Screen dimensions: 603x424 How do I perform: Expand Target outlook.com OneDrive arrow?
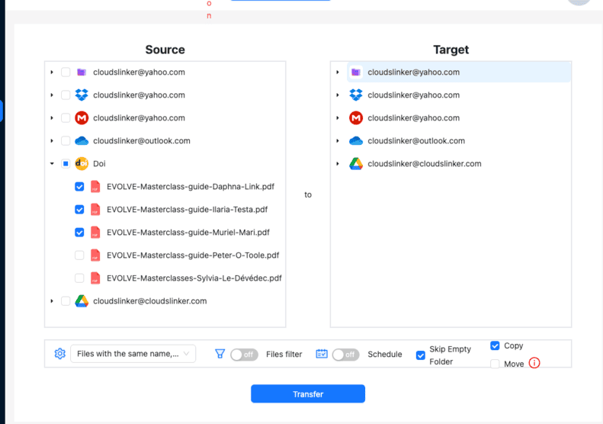click(x=338, y=141)
